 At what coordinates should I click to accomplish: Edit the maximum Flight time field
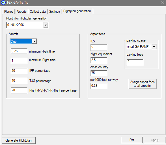[x=19, y=61]
